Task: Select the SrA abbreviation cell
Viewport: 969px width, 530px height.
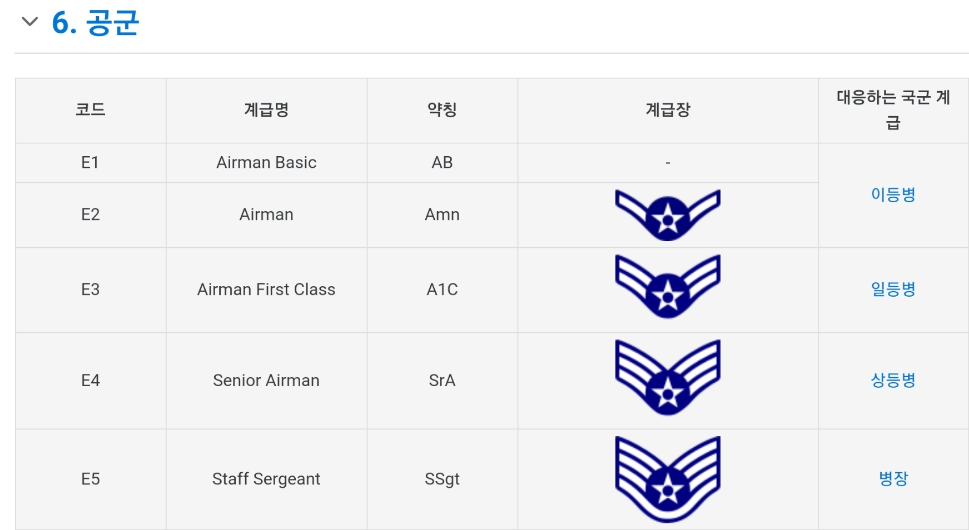Action: [442, 381]
